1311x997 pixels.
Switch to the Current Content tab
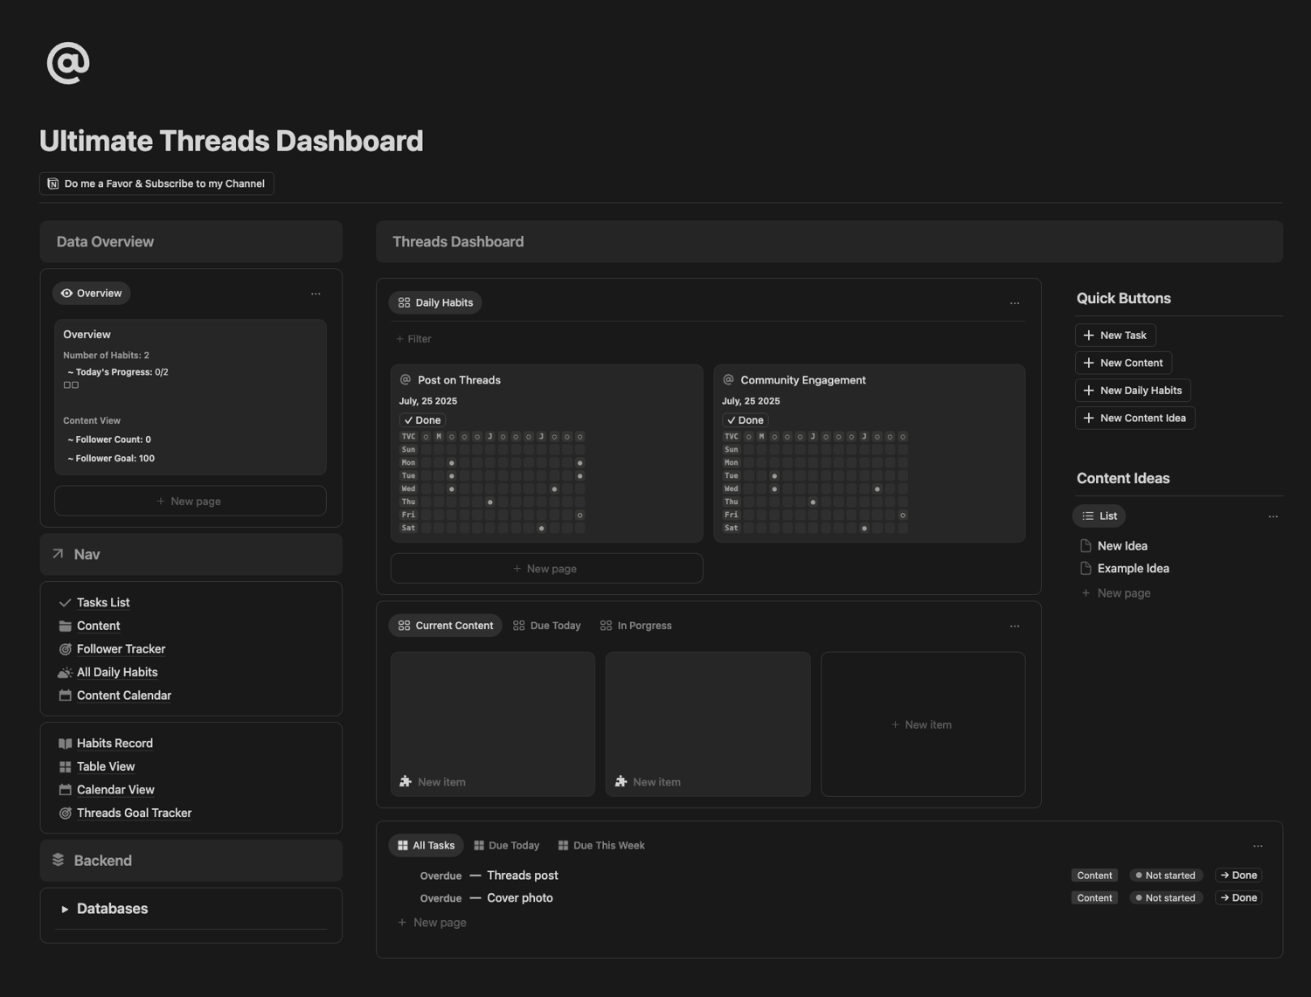point(445,626)
